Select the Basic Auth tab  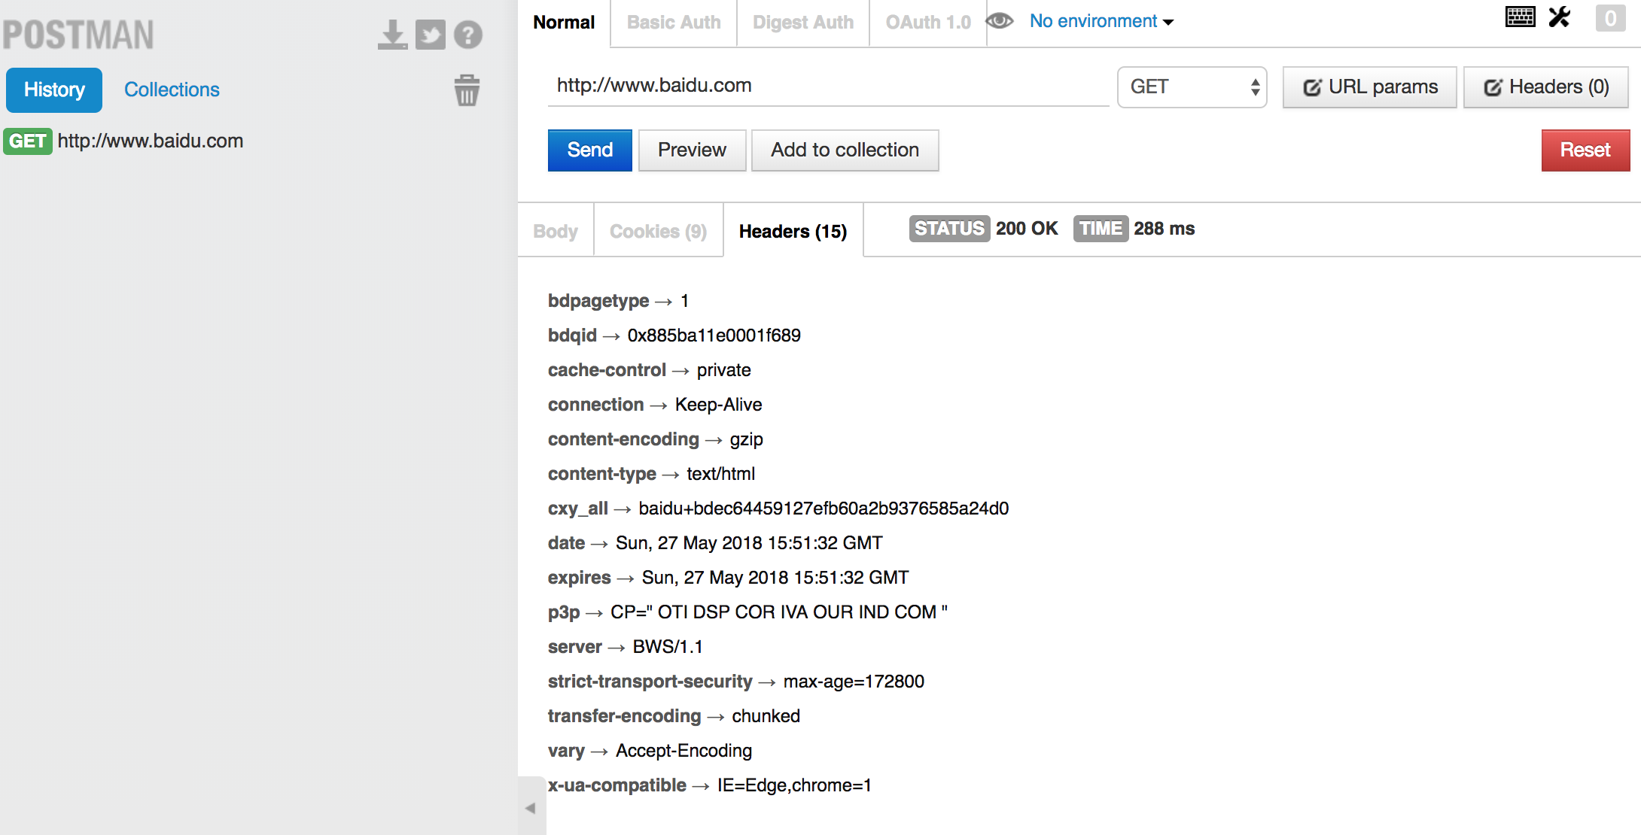click(x=674, y=23)
